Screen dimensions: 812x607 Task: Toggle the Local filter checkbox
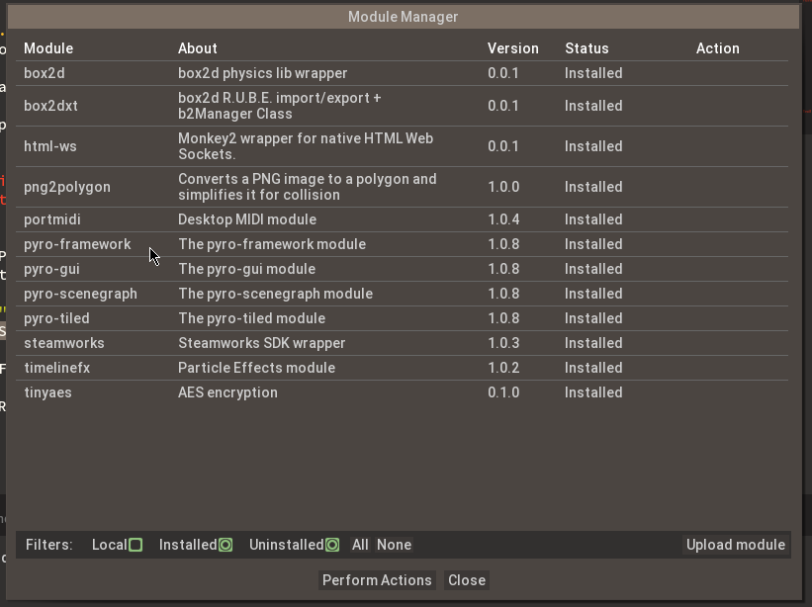[x=135, y=545]
